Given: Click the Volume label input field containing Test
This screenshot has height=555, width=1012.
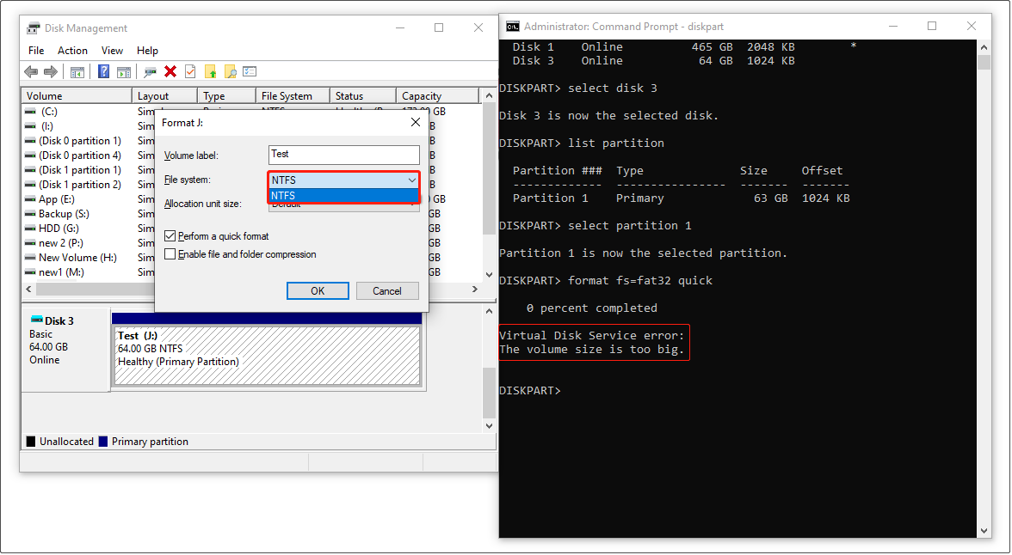Looking at the screenshot, I should (x=344, y=155).
